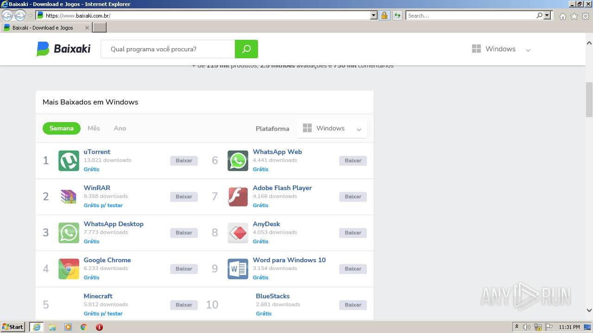Click the search magnifier in IE search box
This screenshot has width=593, height=333.
click(x=539, y=15)
